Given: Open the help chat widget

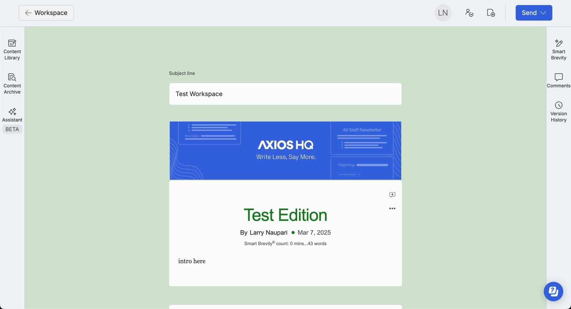Looking at the screenshot, I should pyautogui.click(x=554, y=292).
